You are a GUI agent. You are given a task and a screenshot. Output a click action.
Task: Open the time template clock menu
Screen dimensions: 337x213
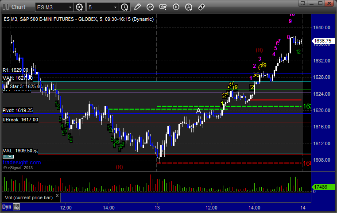(x=124, y=8)
